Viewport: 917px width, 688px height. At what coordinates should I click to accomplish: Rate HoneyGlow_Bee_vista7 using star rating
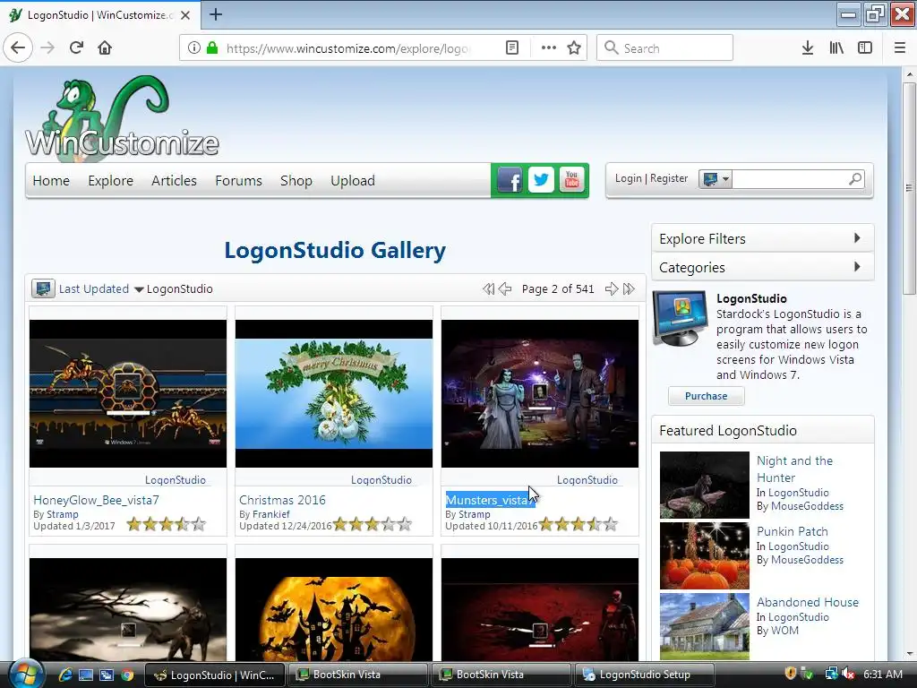click(x=167, y=524)
